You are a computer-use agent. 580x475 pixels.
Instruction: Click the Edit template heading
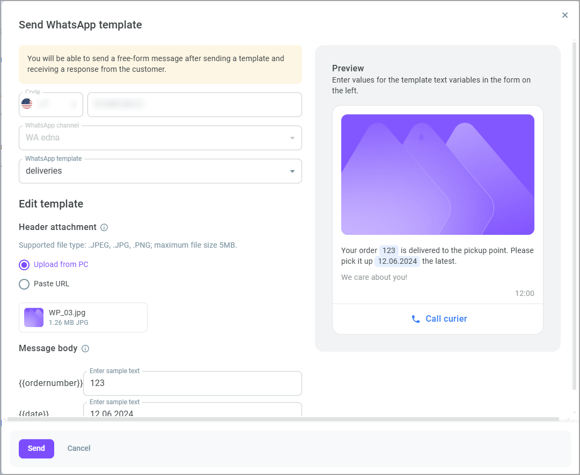51,204
